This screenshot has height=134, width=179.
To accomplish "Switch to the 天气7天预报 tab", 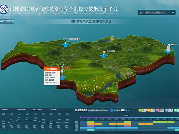I will (x=21, y=110).
